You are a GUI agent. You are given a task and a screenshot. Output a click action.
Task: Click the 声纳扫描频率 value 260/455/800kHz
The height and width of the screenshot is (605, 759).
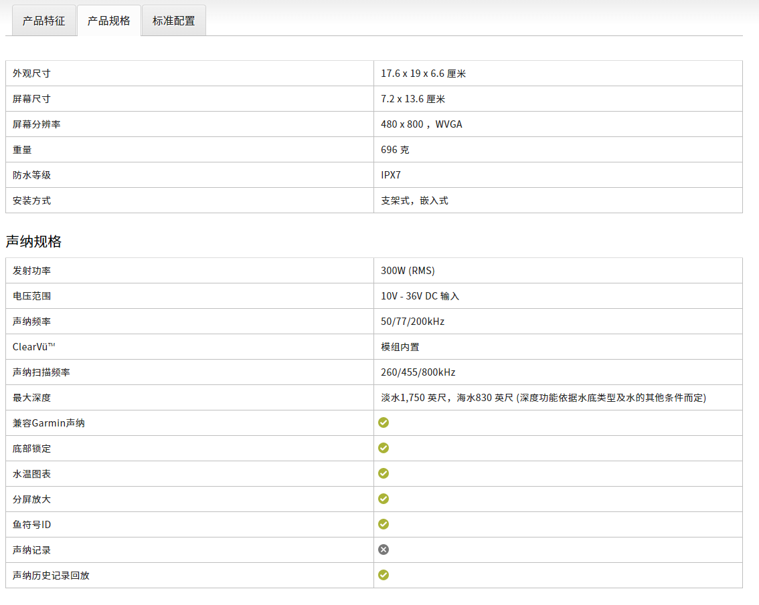pyautogui.click(x=418, y=372)
